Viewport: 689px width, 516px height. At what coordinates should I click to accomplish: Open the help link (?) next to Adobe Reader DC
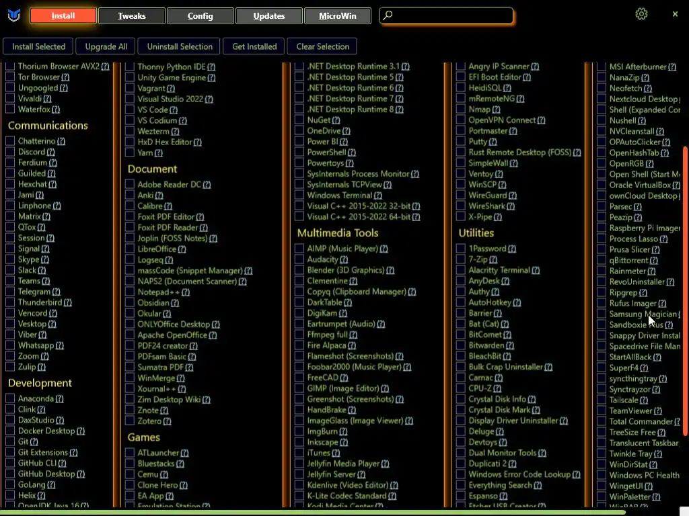tap(207, 185)
